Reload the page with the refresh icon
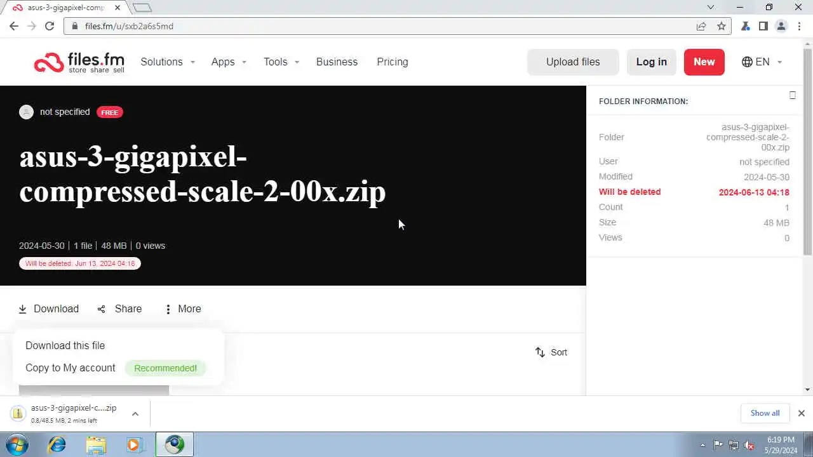 coord(50,26)
